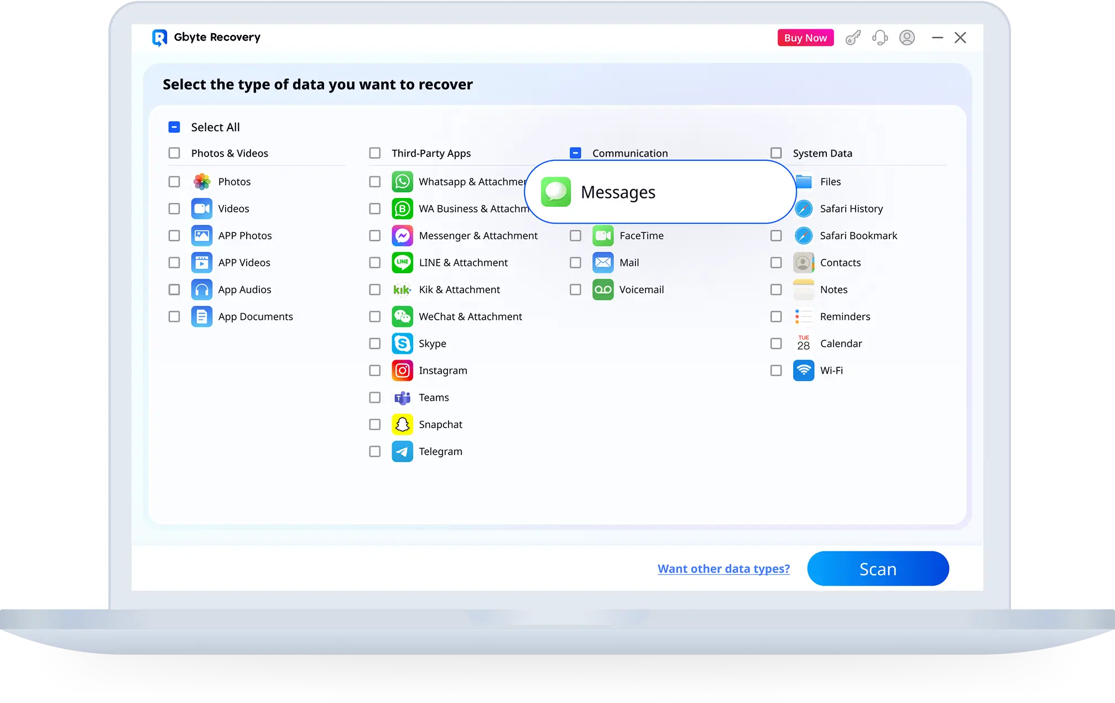Click the Notes icon
This screenshot has height=703, width=1115.
804,290
